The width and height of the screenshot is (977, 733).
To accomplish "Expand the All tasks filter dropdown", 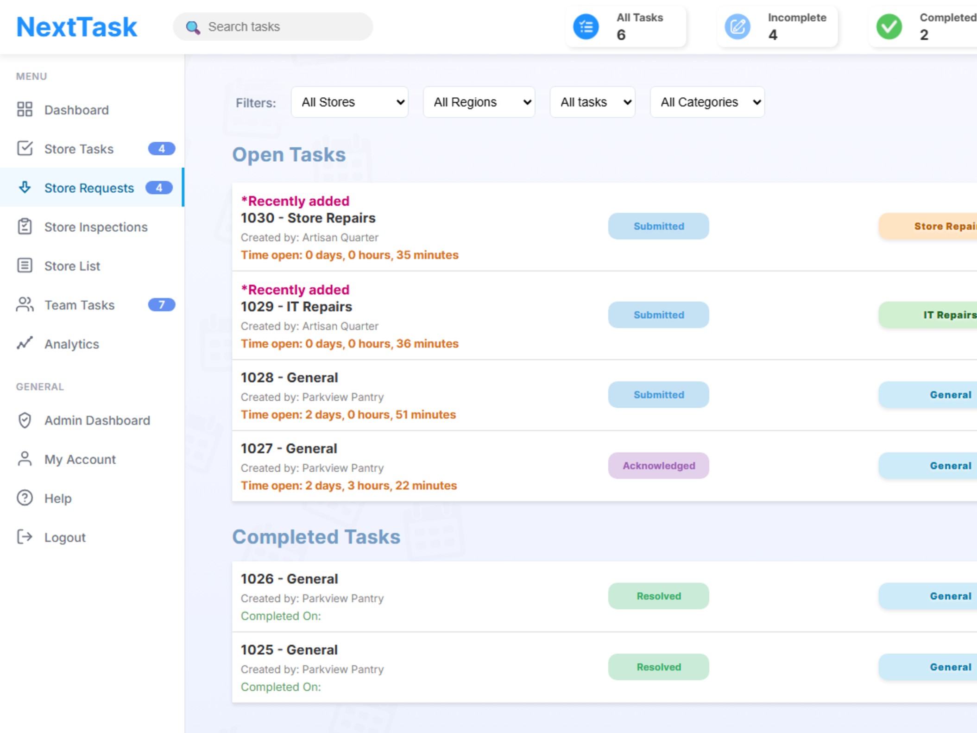I will point(593,102).
